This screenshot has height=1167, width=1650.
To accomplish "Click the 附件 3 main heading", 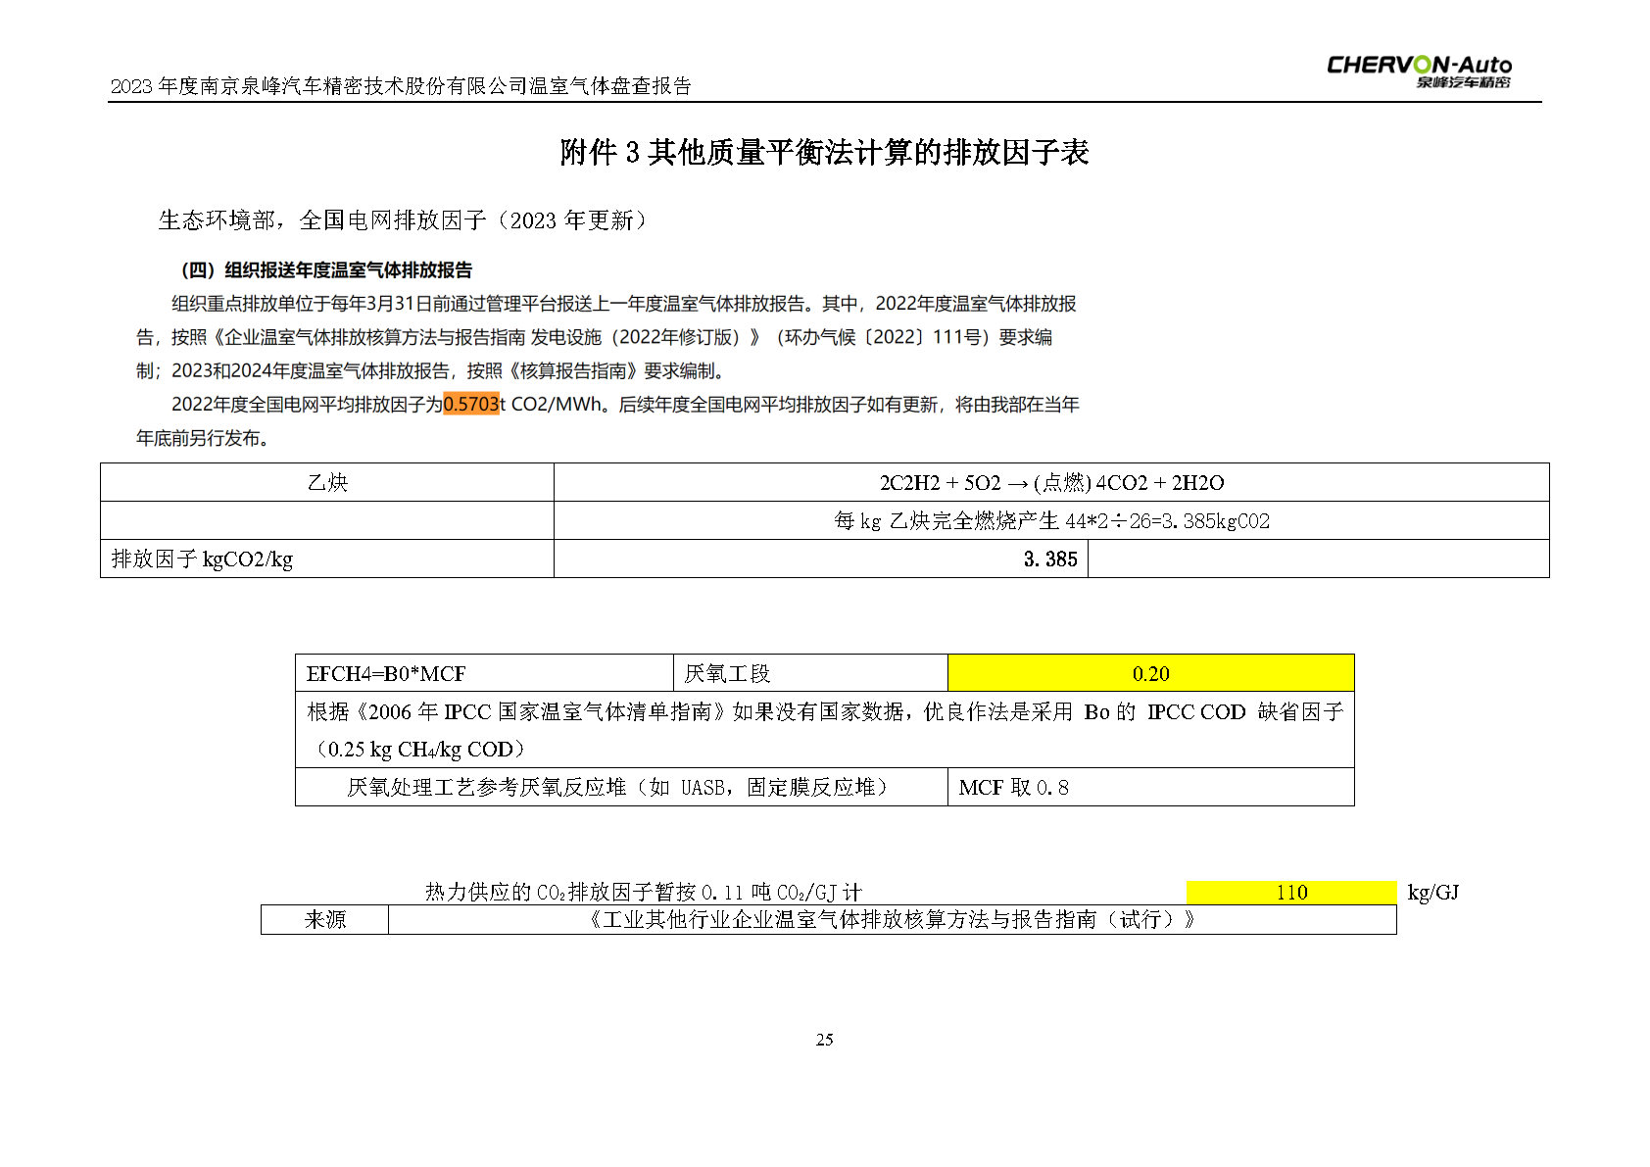I will click(824, 153).
